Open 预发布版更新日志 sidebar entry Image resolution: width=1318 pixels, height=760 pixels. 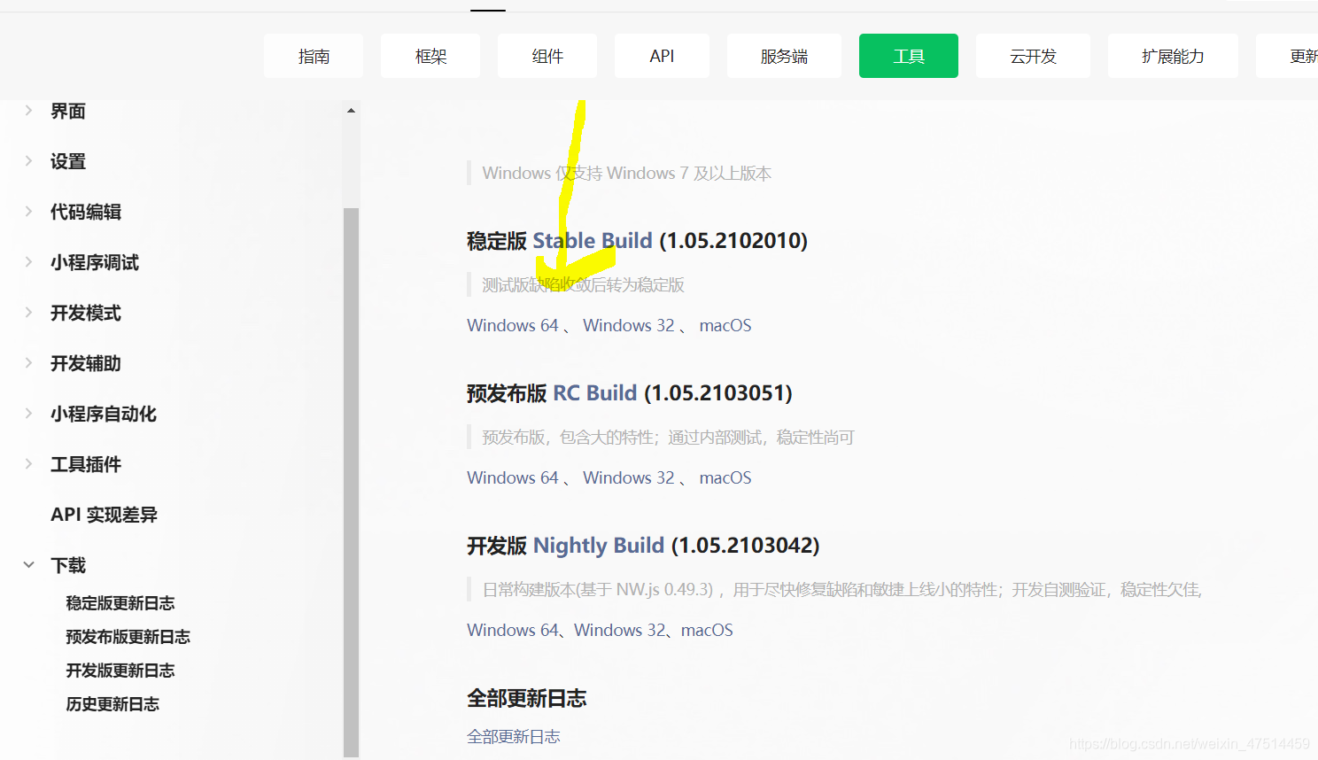click(x=128, y=637)
